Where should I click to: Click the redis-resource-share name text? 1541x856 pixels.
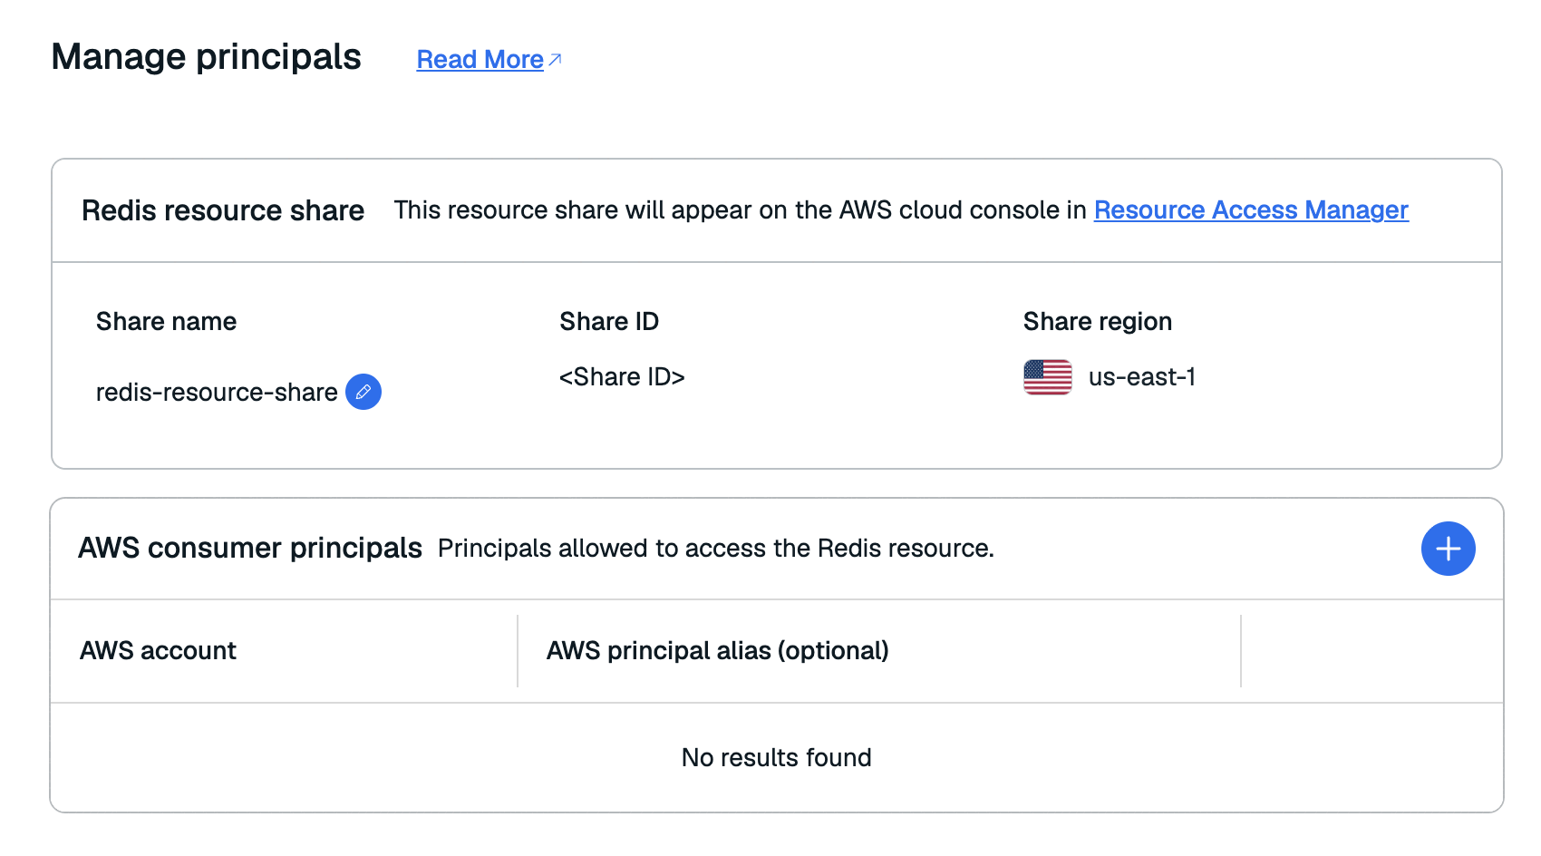217,393
